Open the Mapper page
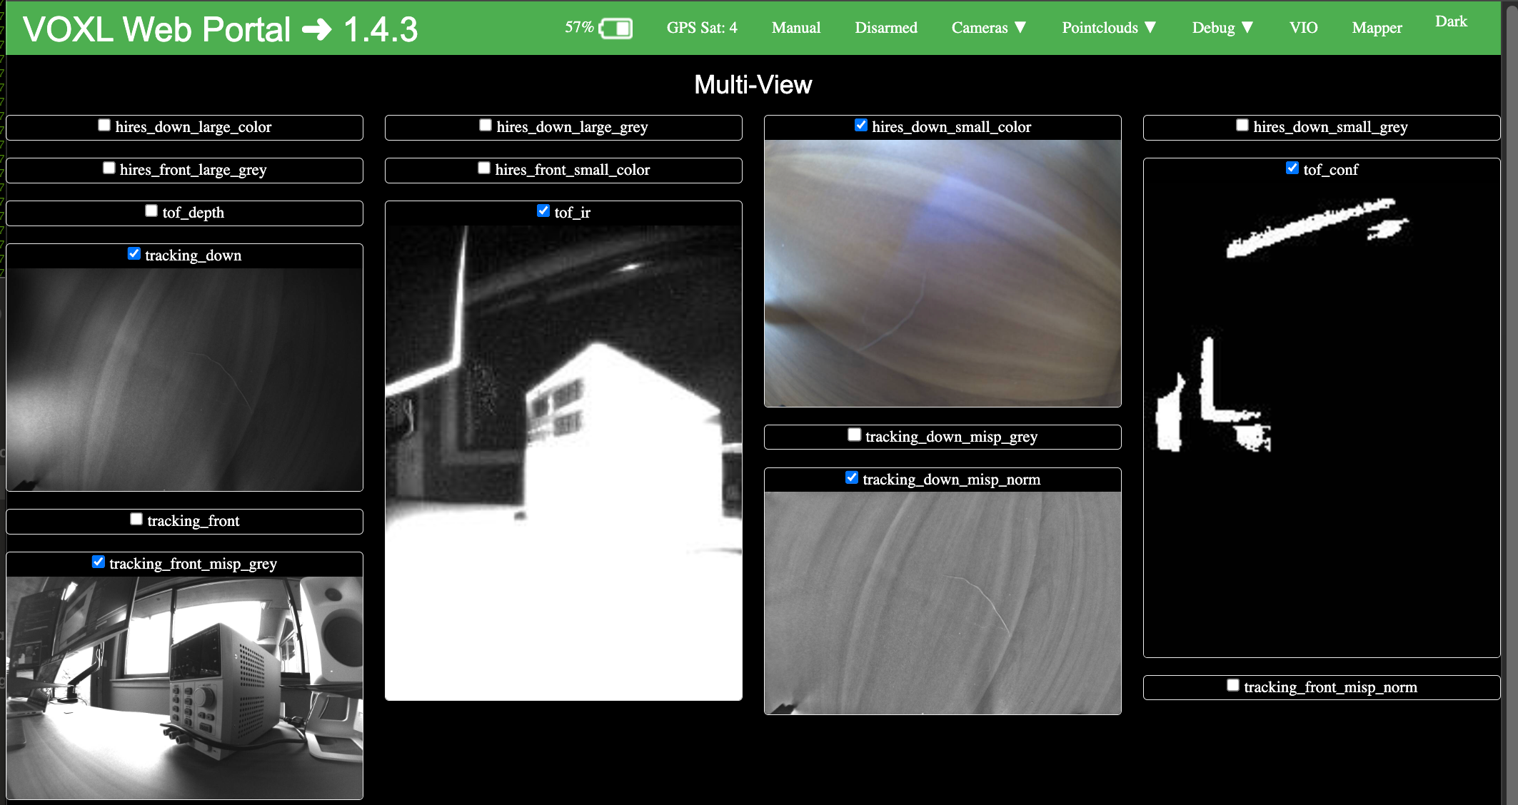 pyautogui.click(x=1377, y=28)
